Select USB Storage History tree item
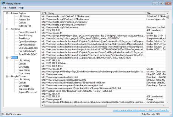The image size is (173, 117). [x=28, y=48]
